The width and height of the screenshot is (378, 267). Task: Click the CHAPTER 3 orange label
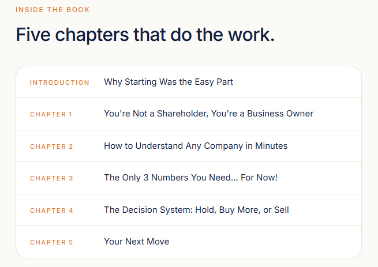51,178
